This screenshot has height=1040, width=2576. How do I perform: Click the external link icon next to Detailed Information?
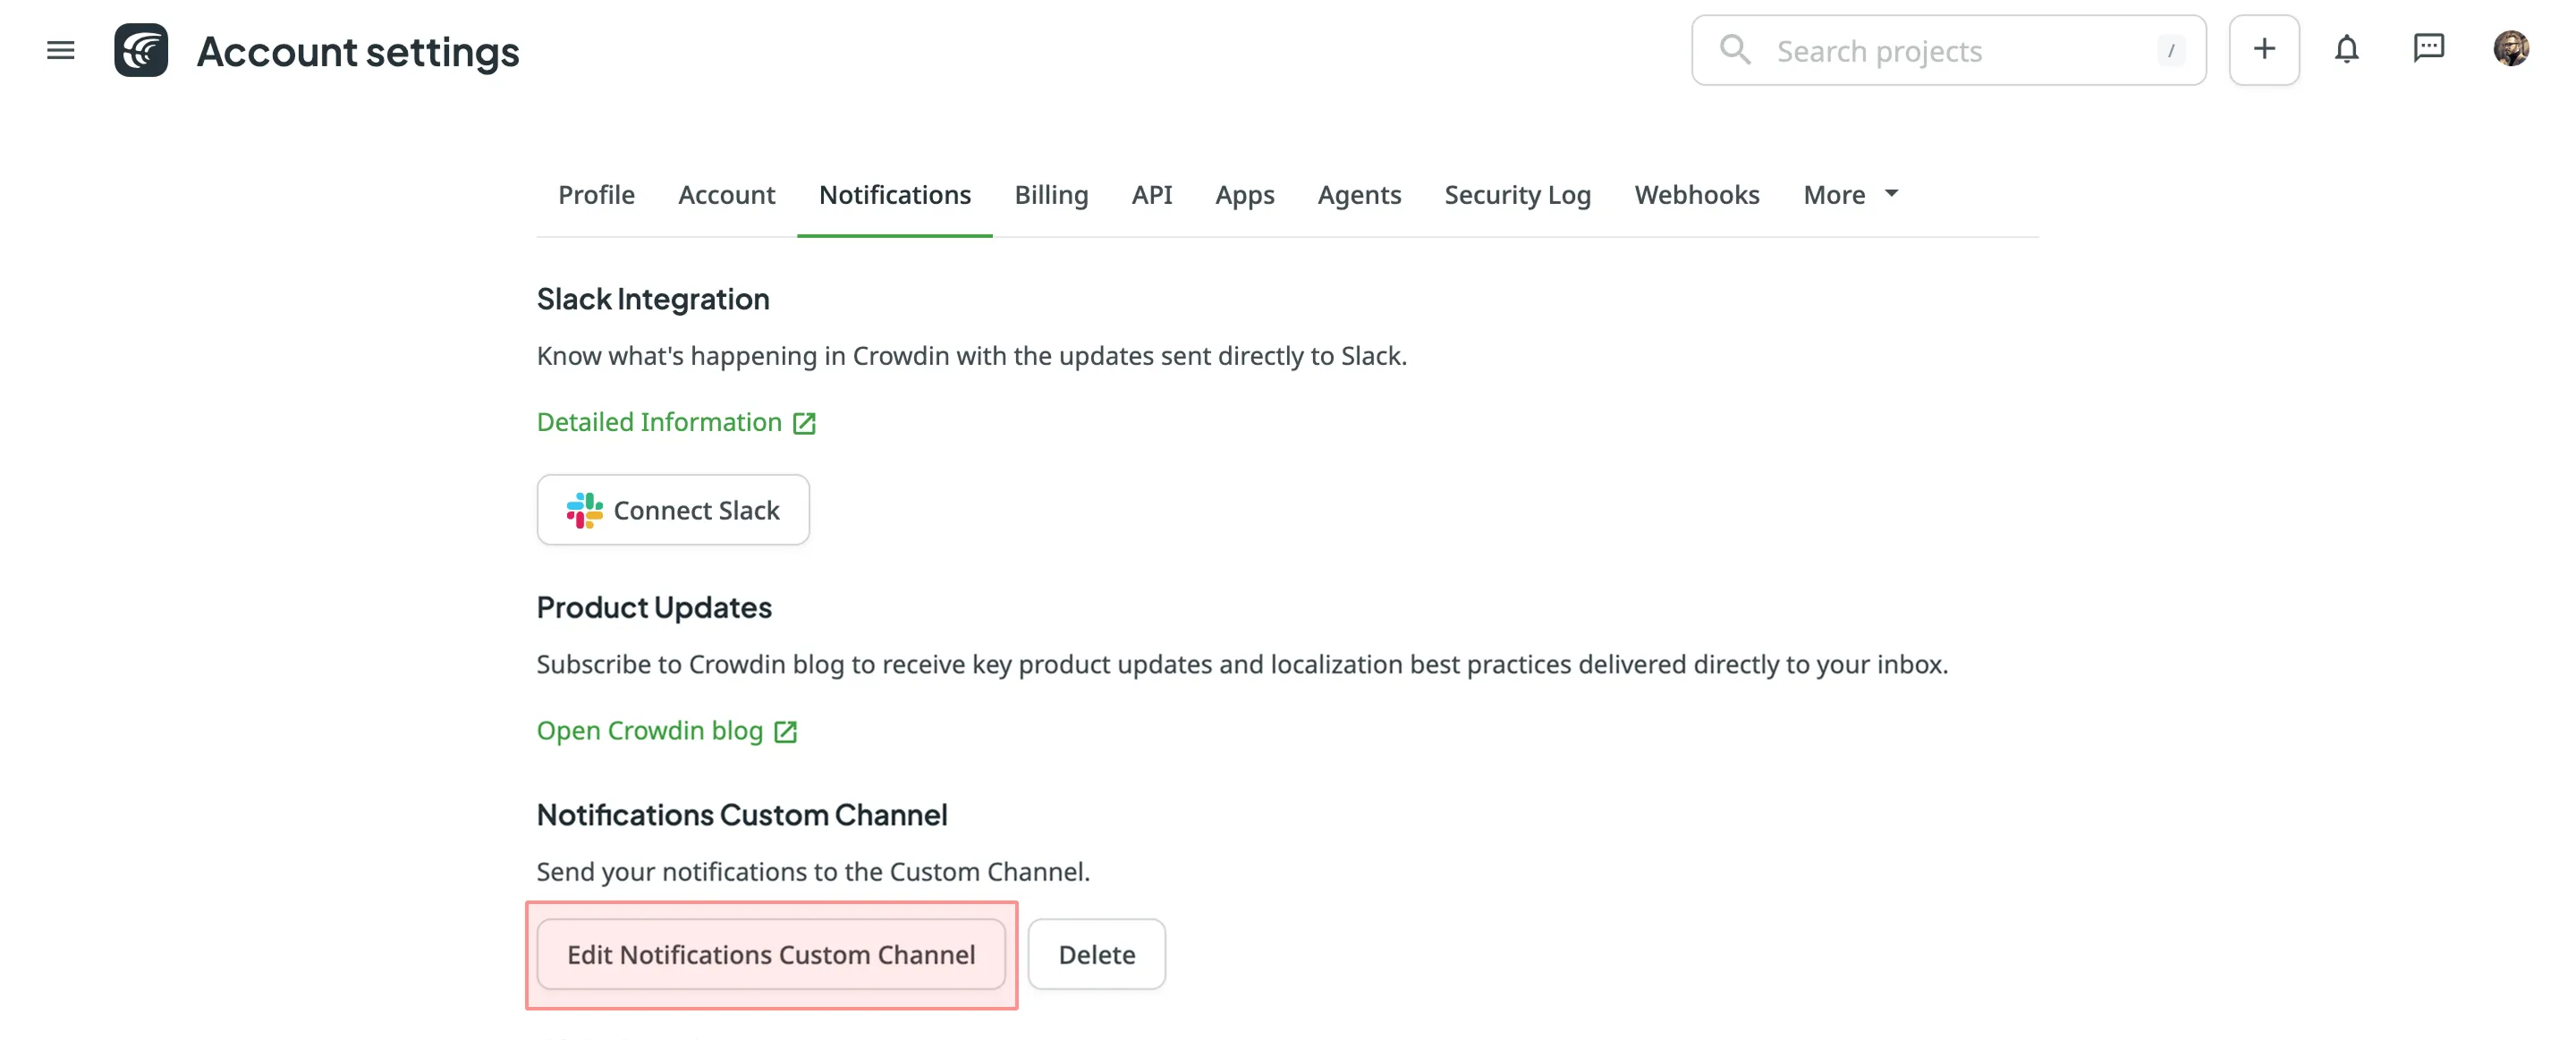pos(804,422)
